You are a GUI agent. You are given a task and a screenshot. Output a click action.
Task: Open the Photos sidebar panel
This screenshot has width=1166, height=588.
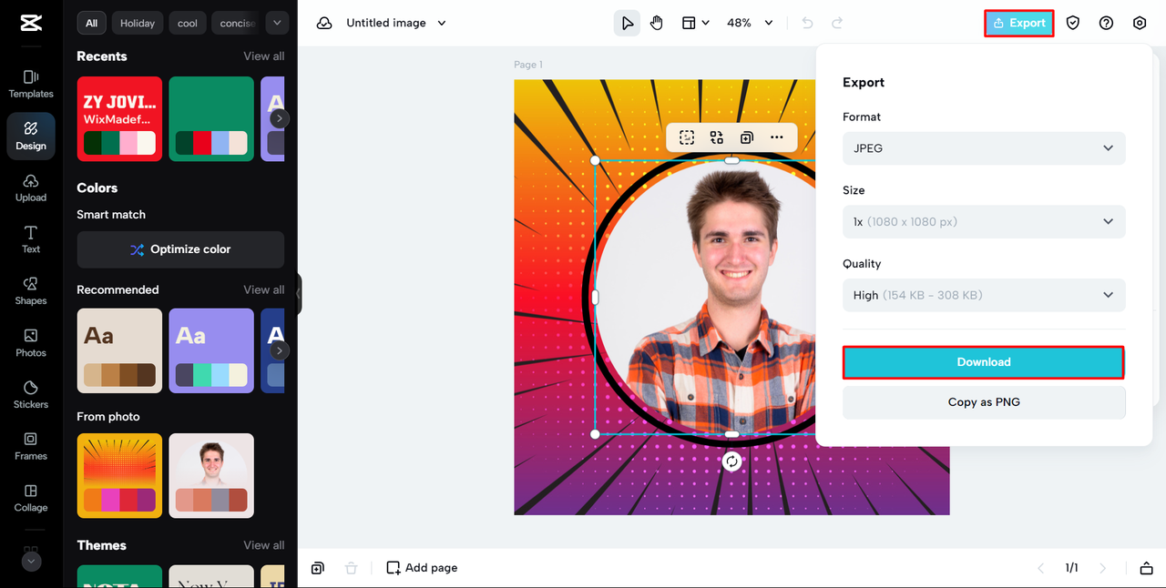pyautogui.click(x=31, y=343)
